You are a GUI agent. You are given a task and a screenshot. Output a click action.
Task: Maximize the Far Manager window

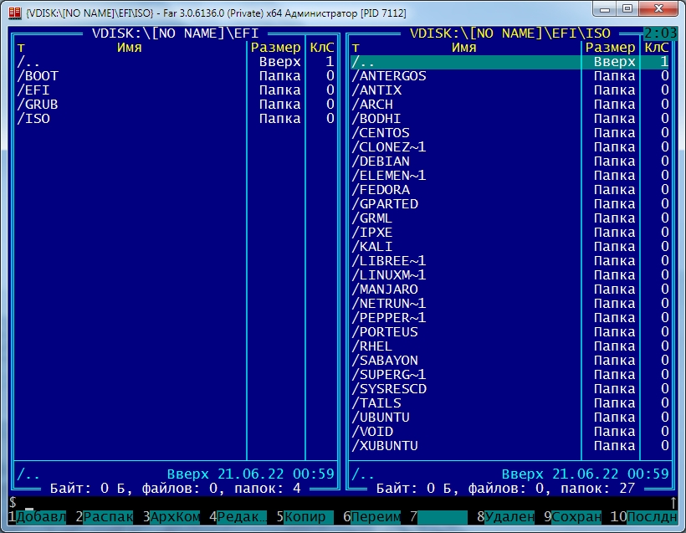pyautogui.click(x=627, y=8)
